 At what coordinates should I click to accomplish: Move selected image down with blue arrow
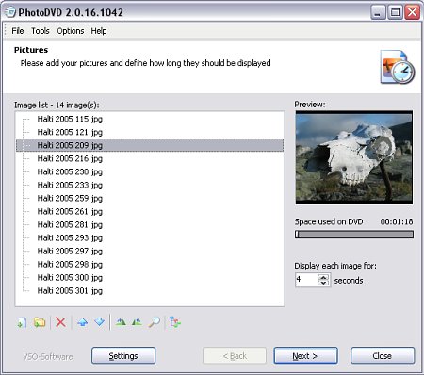100,322
